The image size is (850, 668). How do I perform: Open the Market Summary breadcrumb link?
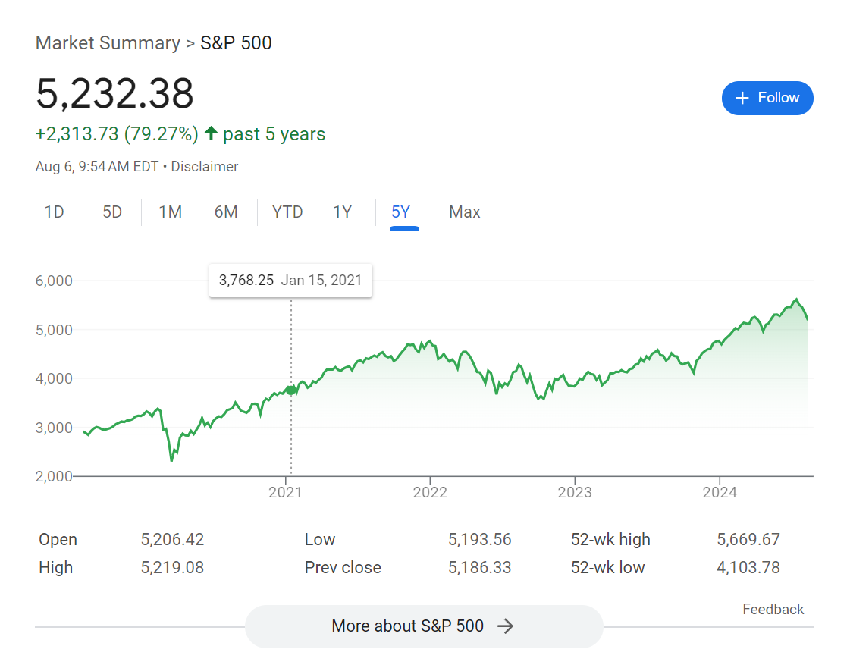pos(108,43)
